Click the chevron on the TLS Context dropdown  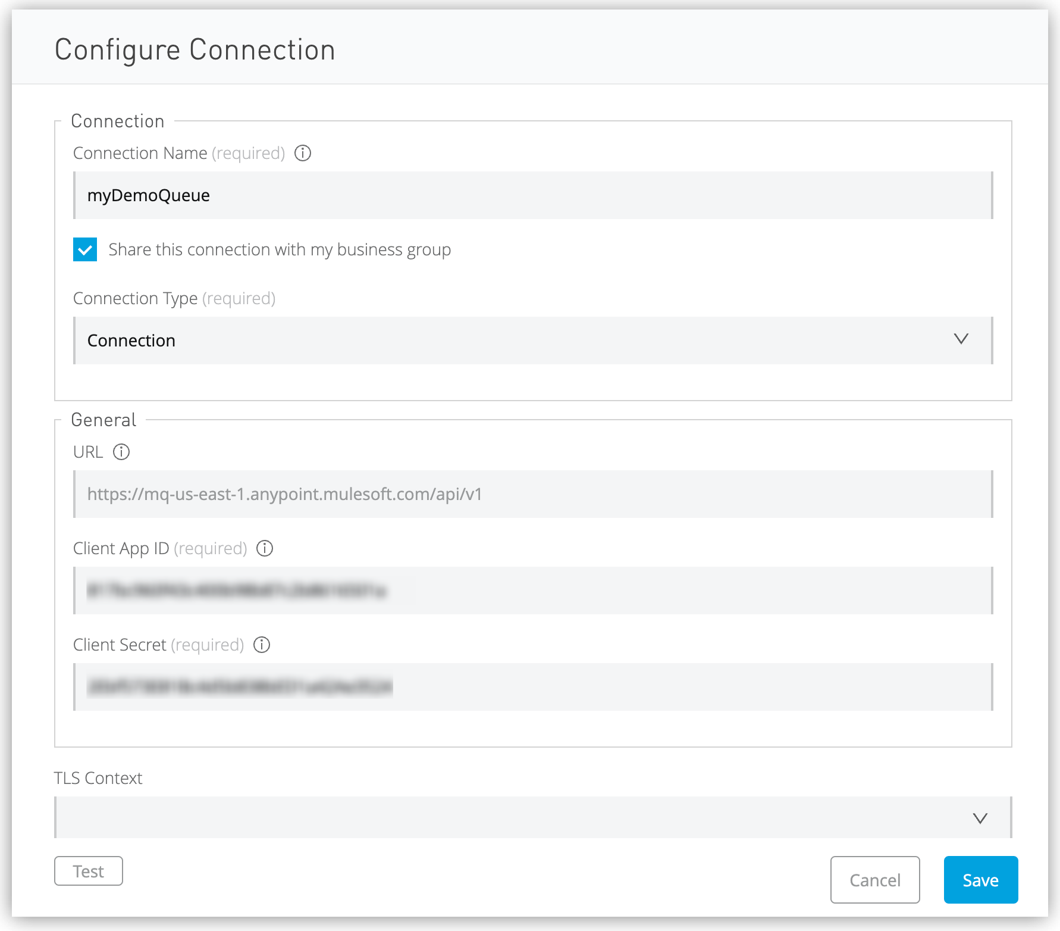(x=981, y=817)
